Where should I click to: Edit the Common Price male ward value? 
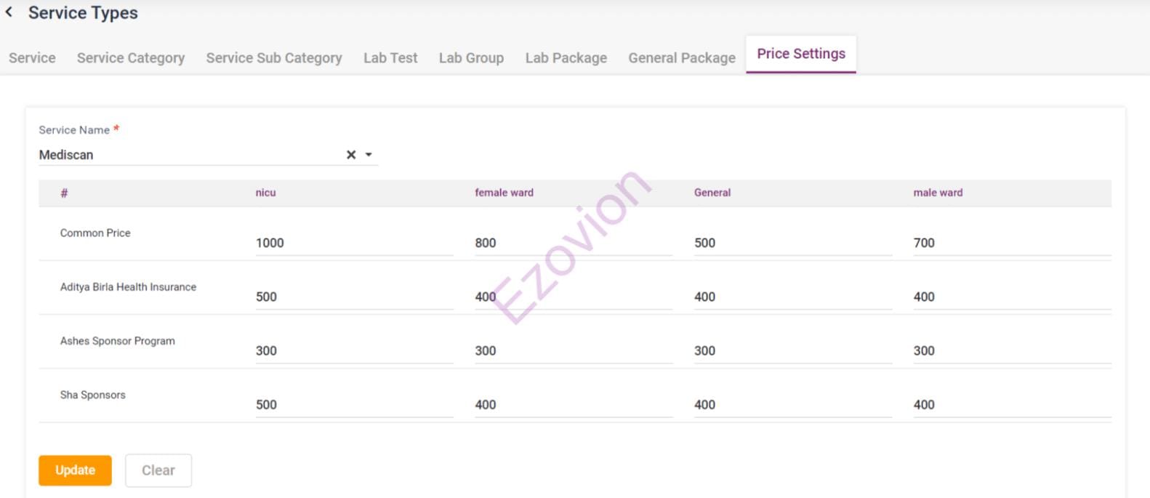[x=1011, y=243]
